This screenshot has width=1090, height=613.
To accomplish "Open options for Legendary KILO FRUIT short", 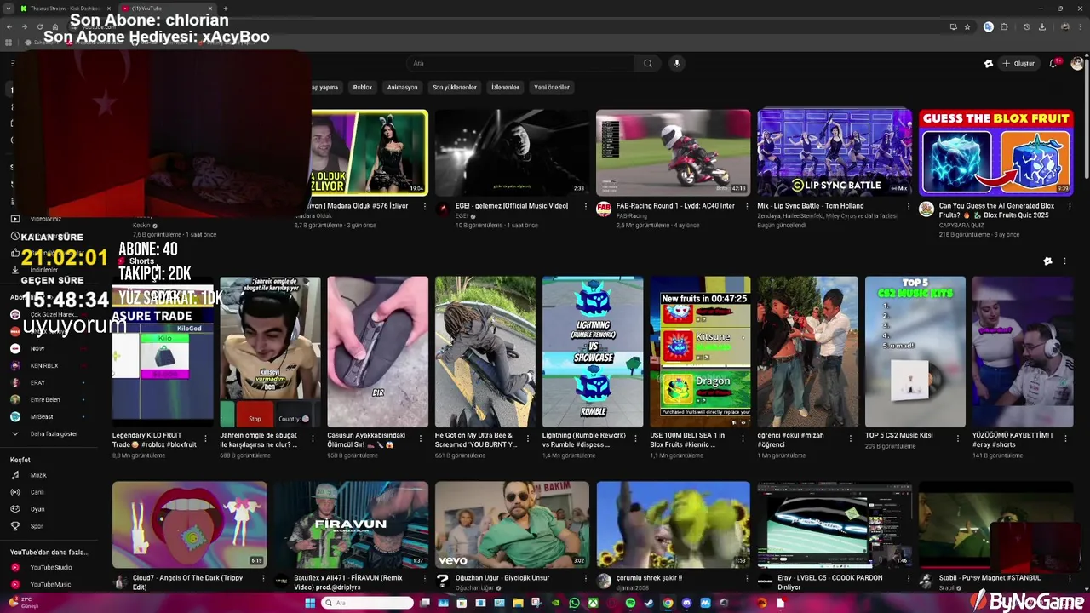I will click(205, 438).
